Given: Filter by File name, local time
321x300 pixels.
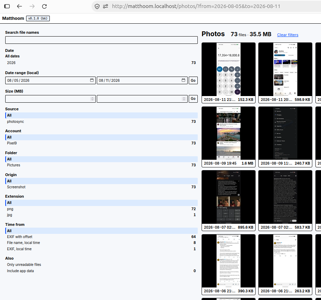Looking at the screenshot, I should pos(101,243).
